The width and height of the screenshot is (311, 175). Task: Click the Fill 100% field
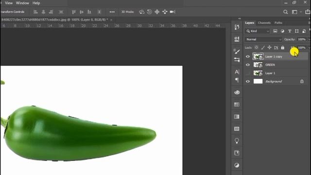pos(302,48)
